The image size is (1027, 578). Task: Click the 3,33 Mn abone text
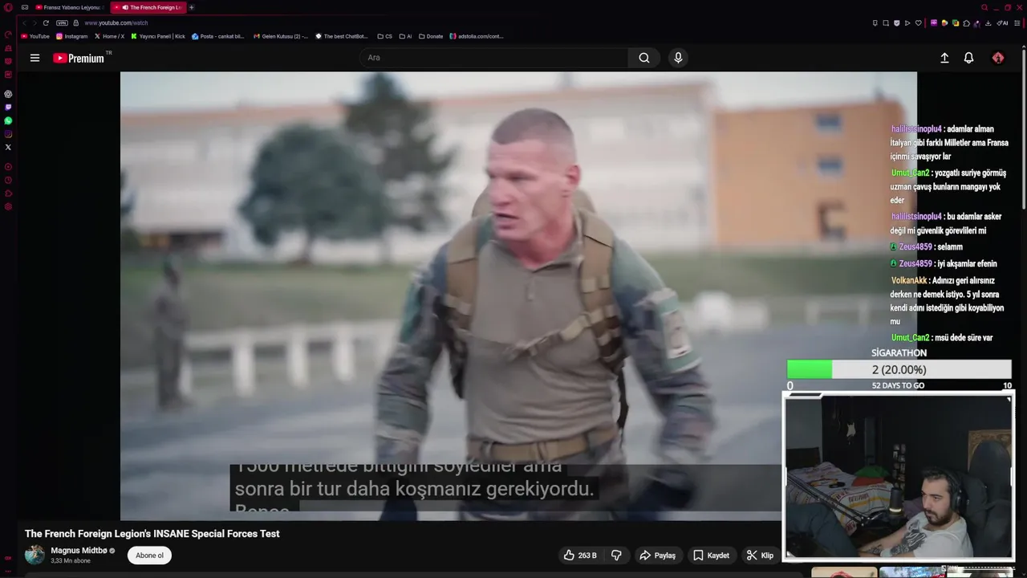pos(71,560)
